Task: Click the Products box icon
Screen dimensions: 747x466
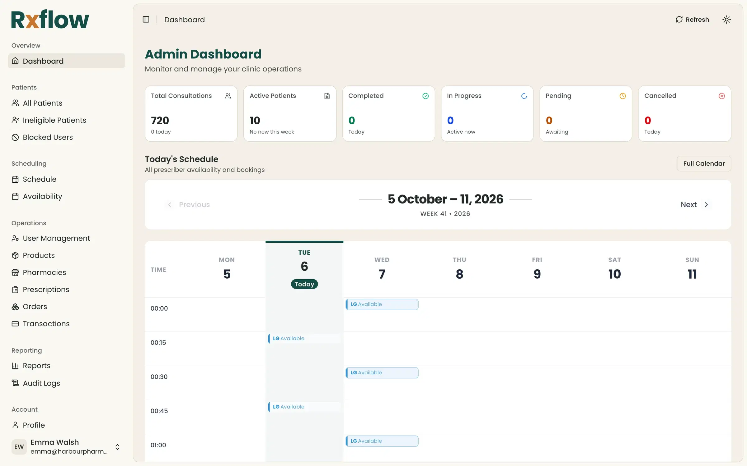Action: (15, 255)
